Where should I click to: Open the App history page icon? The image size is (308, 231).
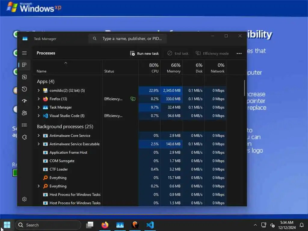24,89
